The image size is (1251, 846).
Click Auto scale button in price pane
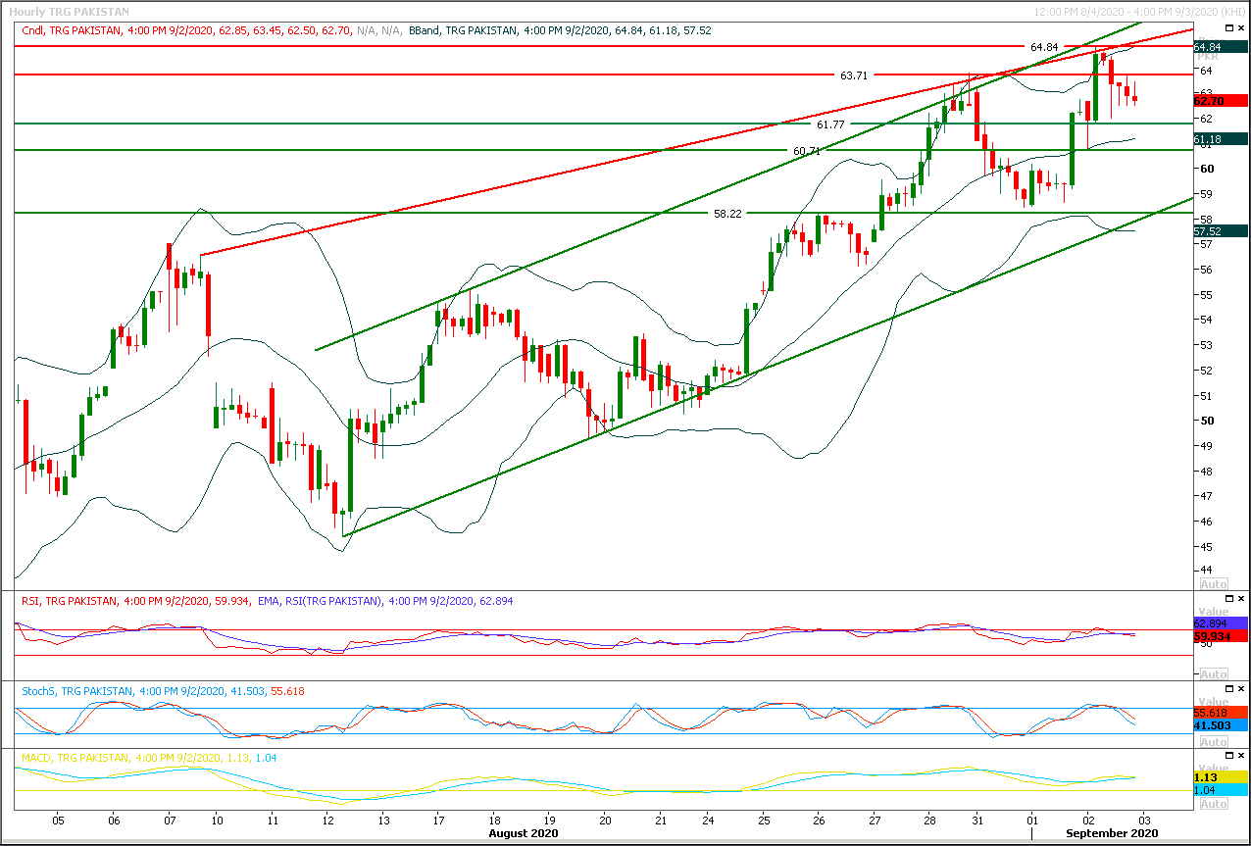point(1213,584)
